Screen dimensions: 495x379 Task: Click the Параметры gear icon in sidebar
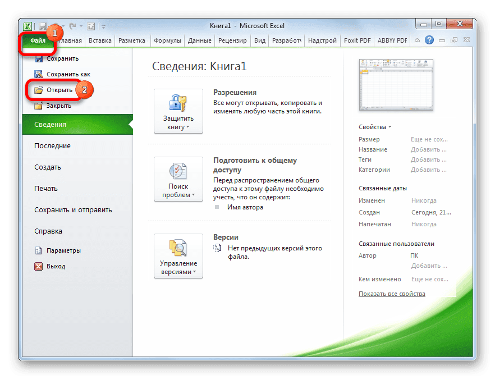click(40, 250)
